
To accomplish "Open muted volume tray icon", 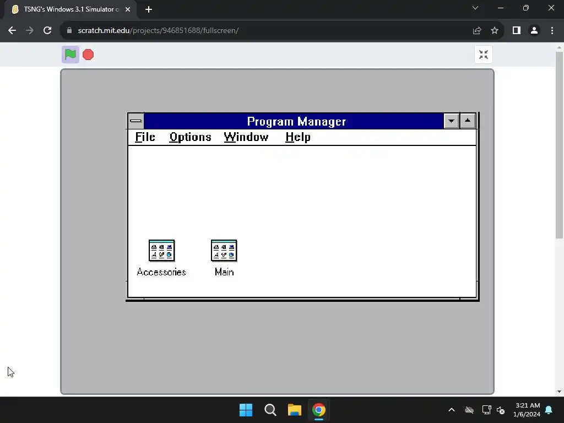I will [x=501, y=410].
